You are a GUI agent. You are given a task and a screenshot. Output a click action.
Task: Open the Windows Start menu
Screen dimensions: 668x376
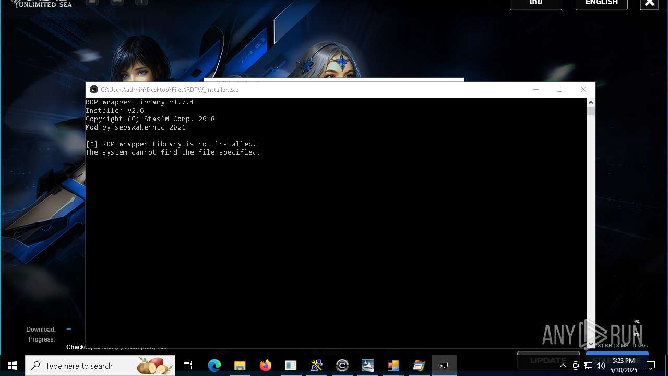(13, 366)
